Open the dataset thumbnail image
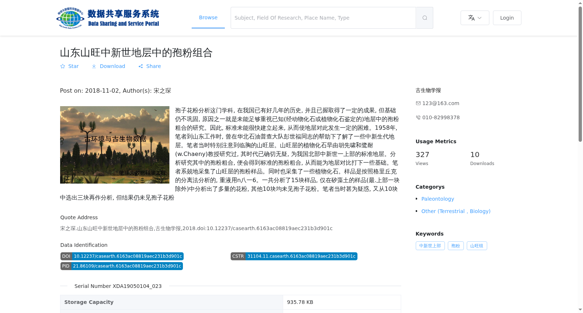Viewport: 583px width, 313px height. (115, 145)
